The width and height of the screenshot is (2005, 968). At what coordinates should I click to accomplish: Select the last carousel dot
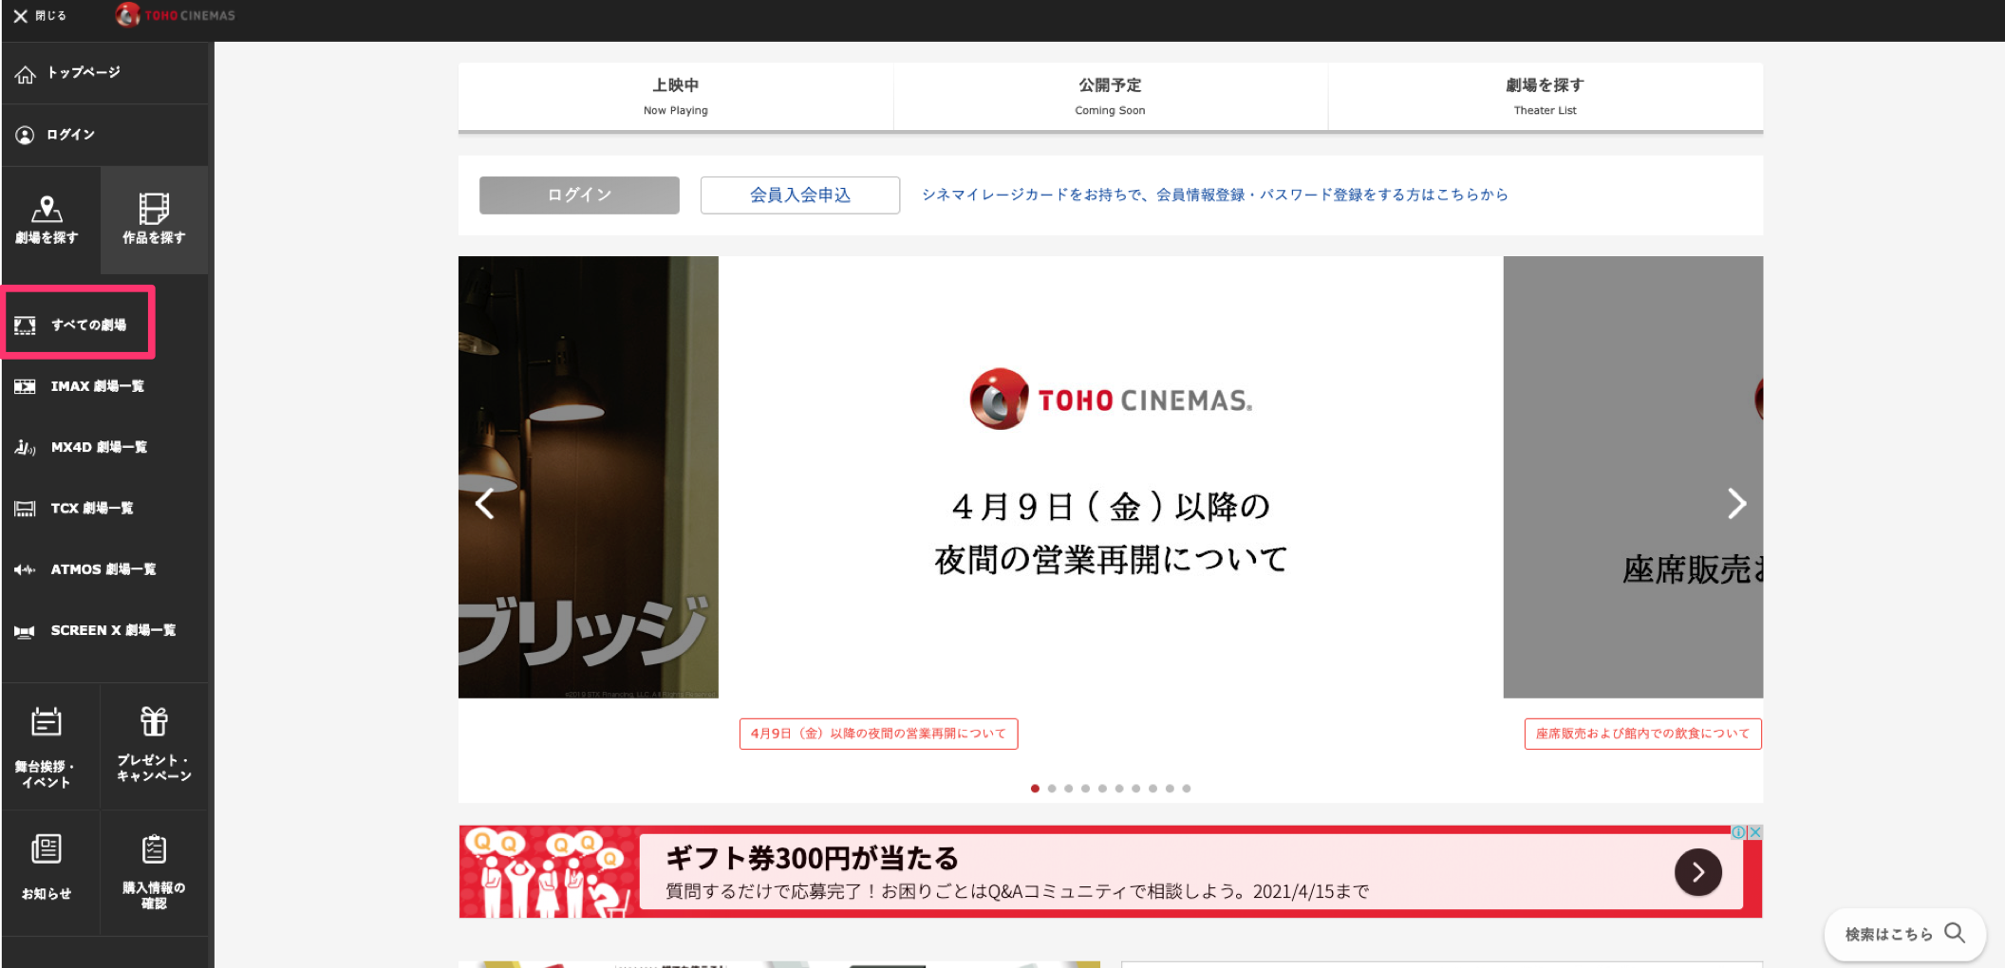[x=1187, y=789]
